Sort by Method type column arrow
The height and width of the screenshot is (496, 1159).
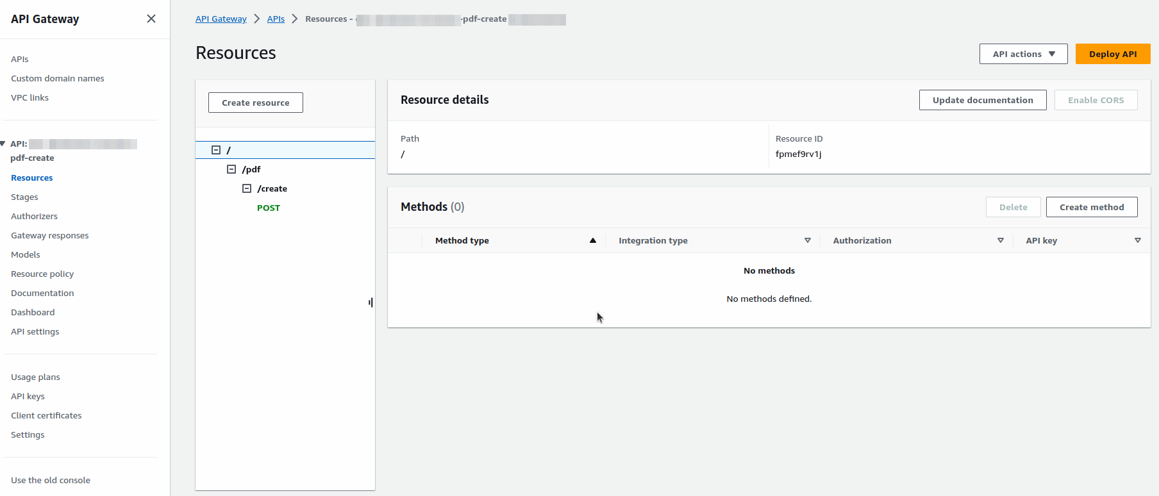tap(593, 240)
